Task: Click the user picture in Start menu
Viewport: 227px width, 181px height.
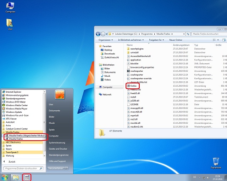Action: [60, 94]
